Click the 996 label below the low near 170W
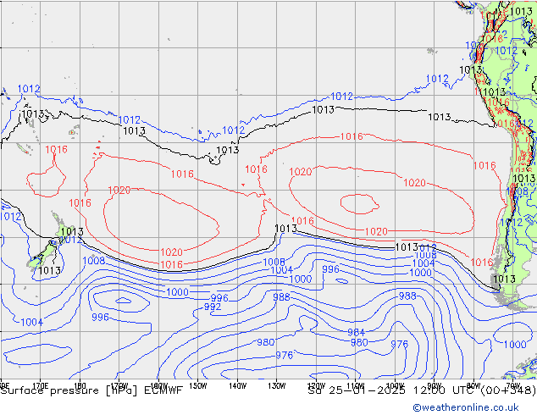537x415 pixels. click(x=100, y=317)
